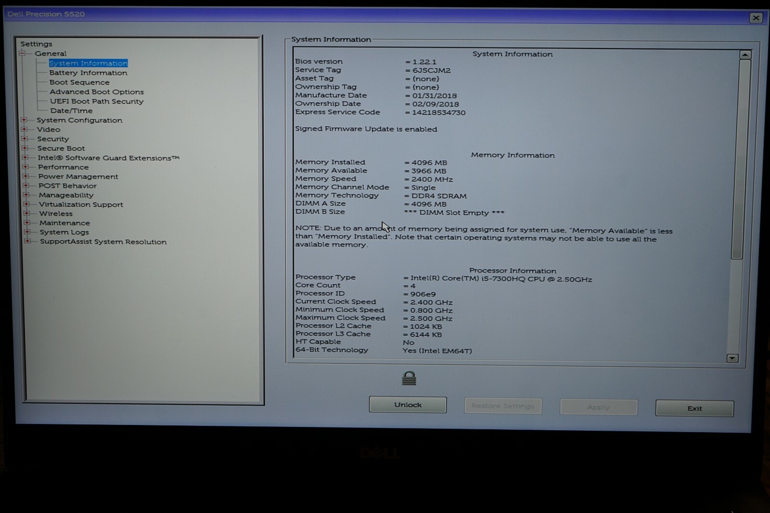The height and width of the screenshot is (513, 770).
Task: Select the Video label
Action: [49, 129]
